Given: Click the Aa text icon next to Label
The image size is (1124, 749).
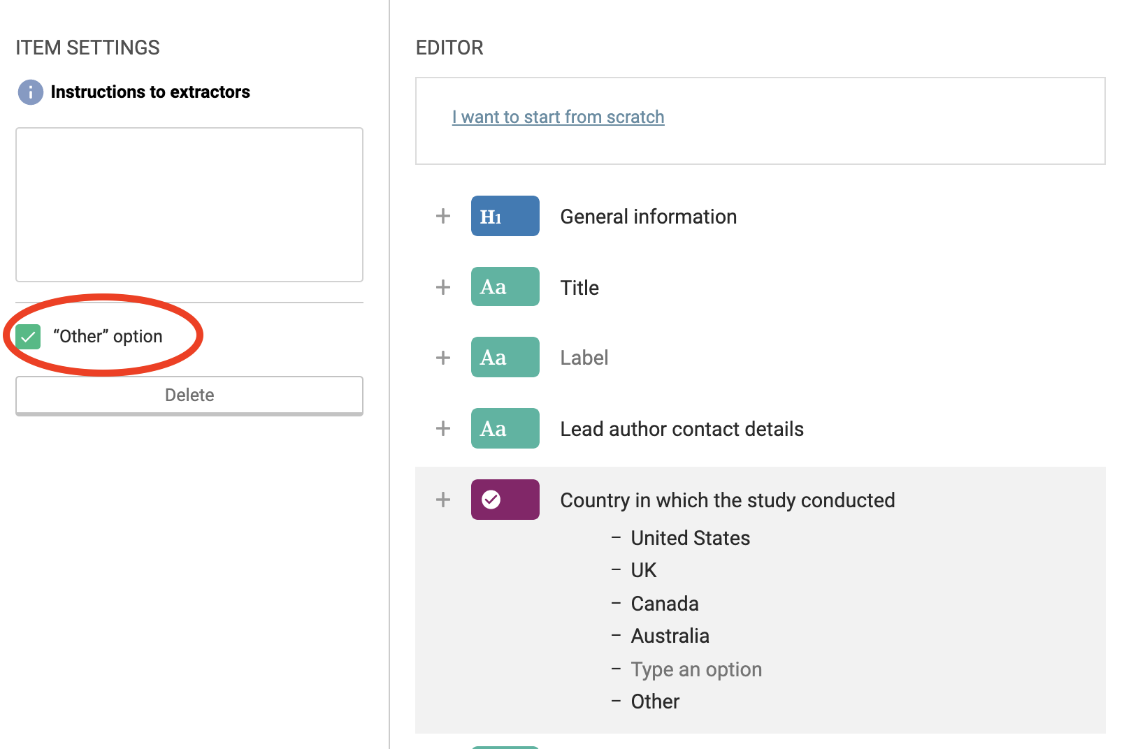Looking at the screenshot, I should (x=505, y=357).
